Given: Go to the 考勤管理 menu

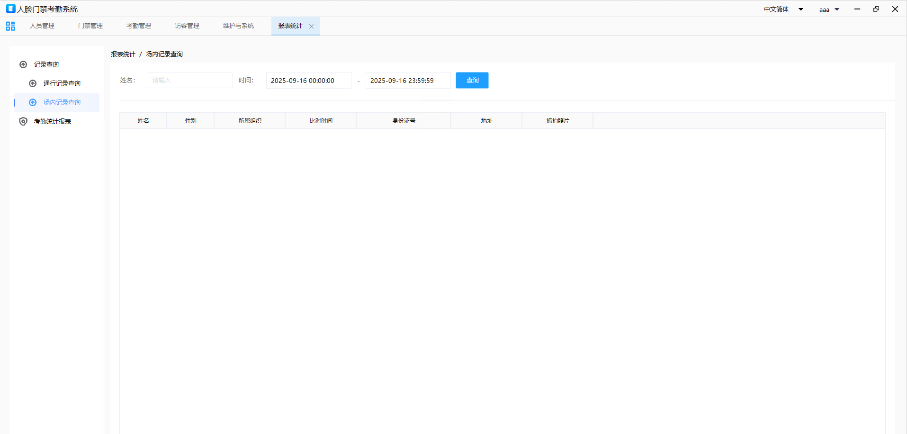Looking at the screenshot, I should pyautogui.click(x=139, y=26).
